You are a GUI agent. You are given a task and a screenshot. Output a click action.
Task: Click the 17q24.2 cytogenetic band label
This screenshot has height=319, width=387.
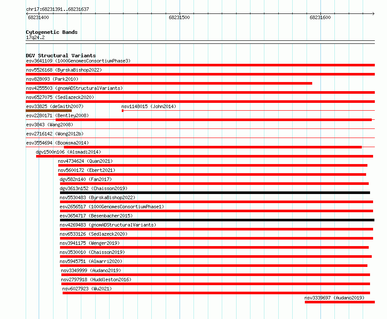click(x=35, y=37)
